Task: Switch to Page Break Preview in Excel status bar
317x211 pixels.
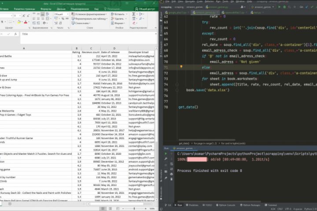Action: click(118, 208)
